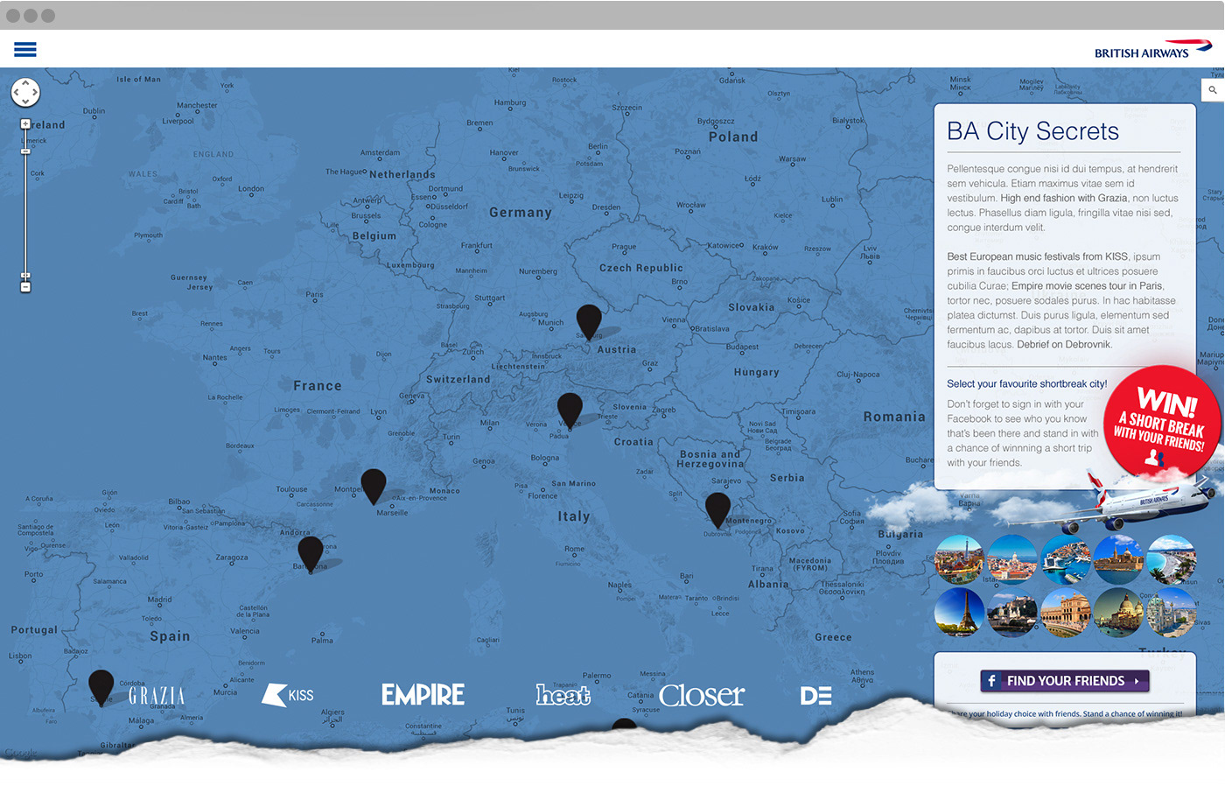Choose the Dubrovnik harbour thumbnail
This screenshot has width=1225, height=786.
click(1066, 560)
